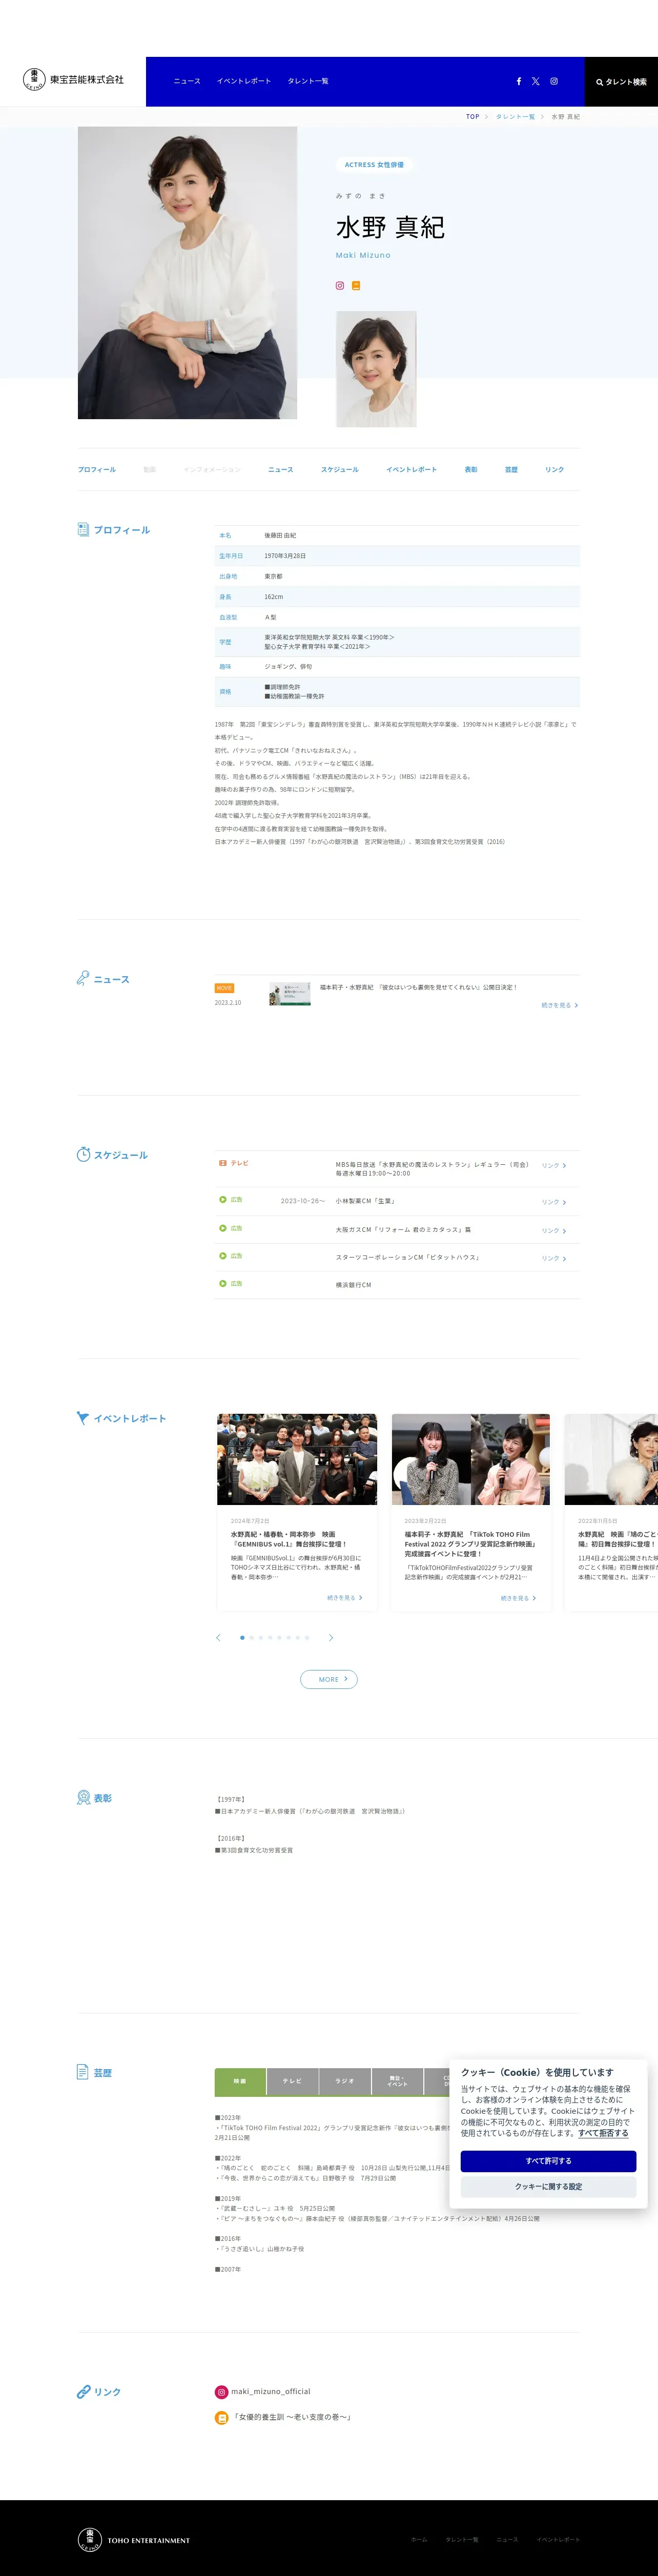Open リンク for 大阪ガスCM row
The image size is (658, 2576).
[554, 1230]
